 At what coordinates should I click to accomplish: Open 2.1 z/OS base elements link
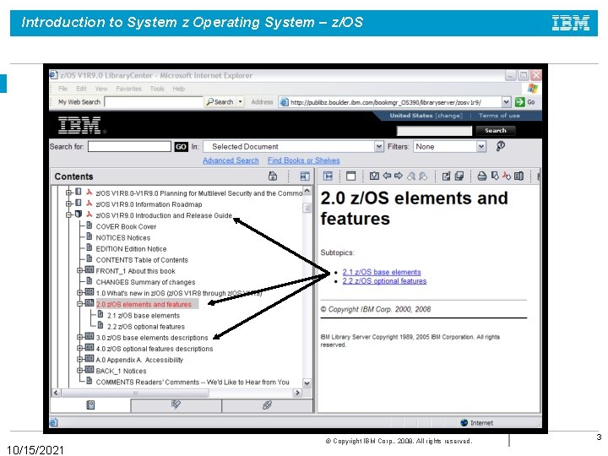point(382,272)
